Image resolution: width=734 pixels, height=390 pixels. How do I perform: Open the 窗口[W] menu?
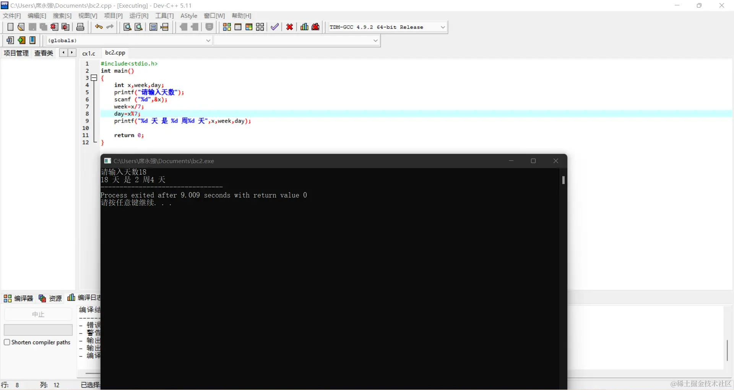click(214, 16)
